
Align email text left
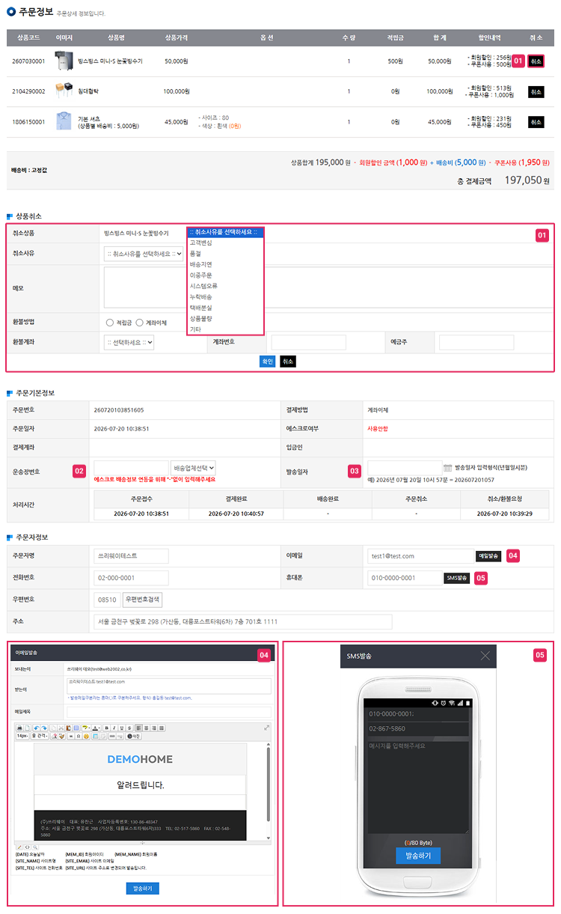(x=138, y=728)
